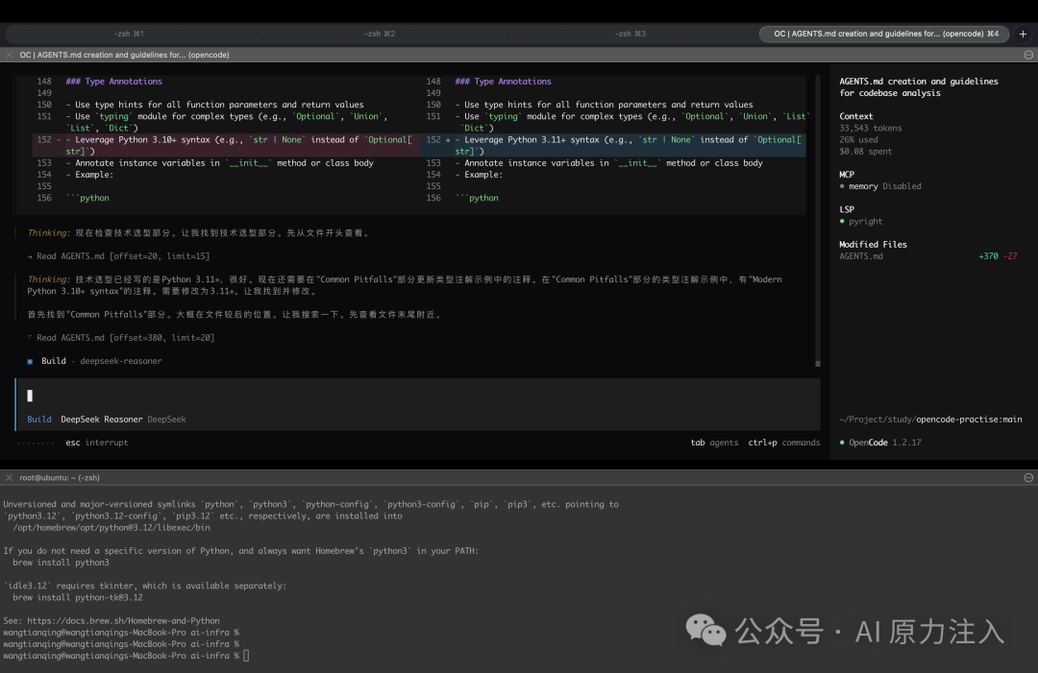The image size is (1038, 673).
Task: Click the 'OpenCode 1.2.17' version label
Action: 885,443
